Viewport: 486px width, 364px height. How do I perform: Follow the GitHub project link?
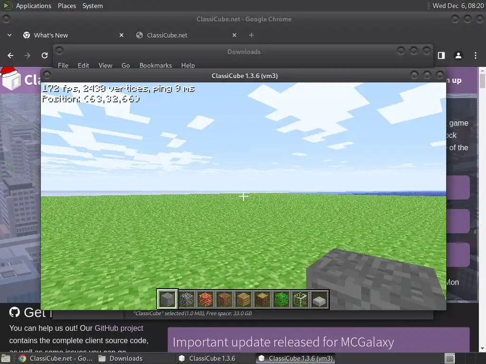coord(119,328)
